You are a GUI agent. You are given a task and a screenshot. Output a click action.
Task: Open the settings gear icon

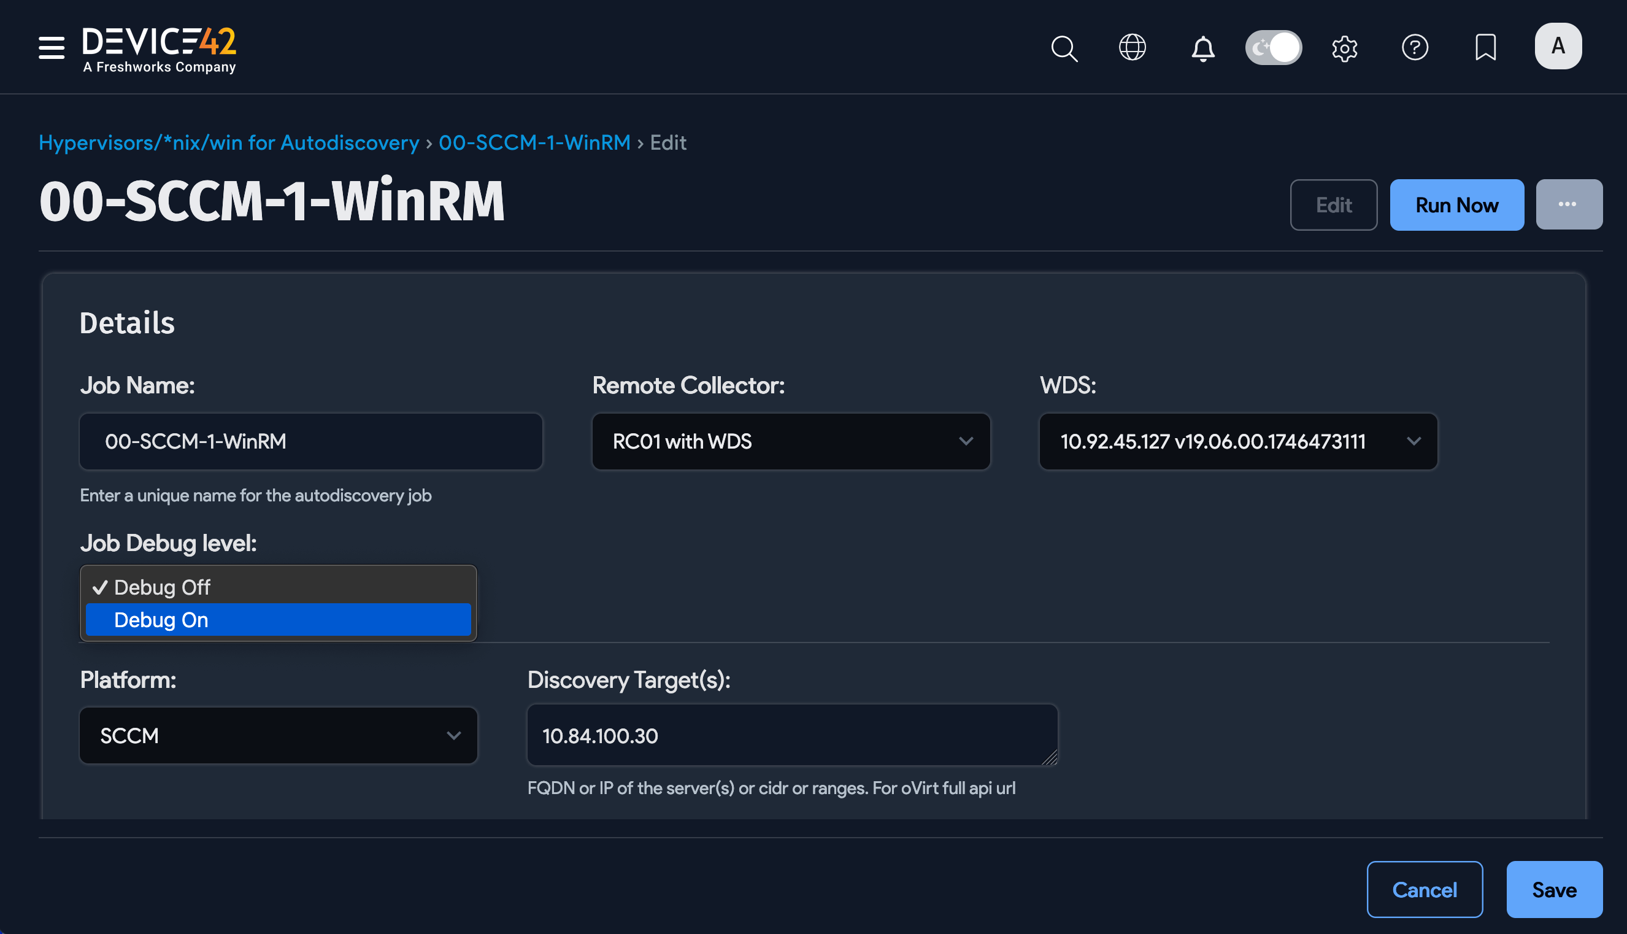point(1344,47)
